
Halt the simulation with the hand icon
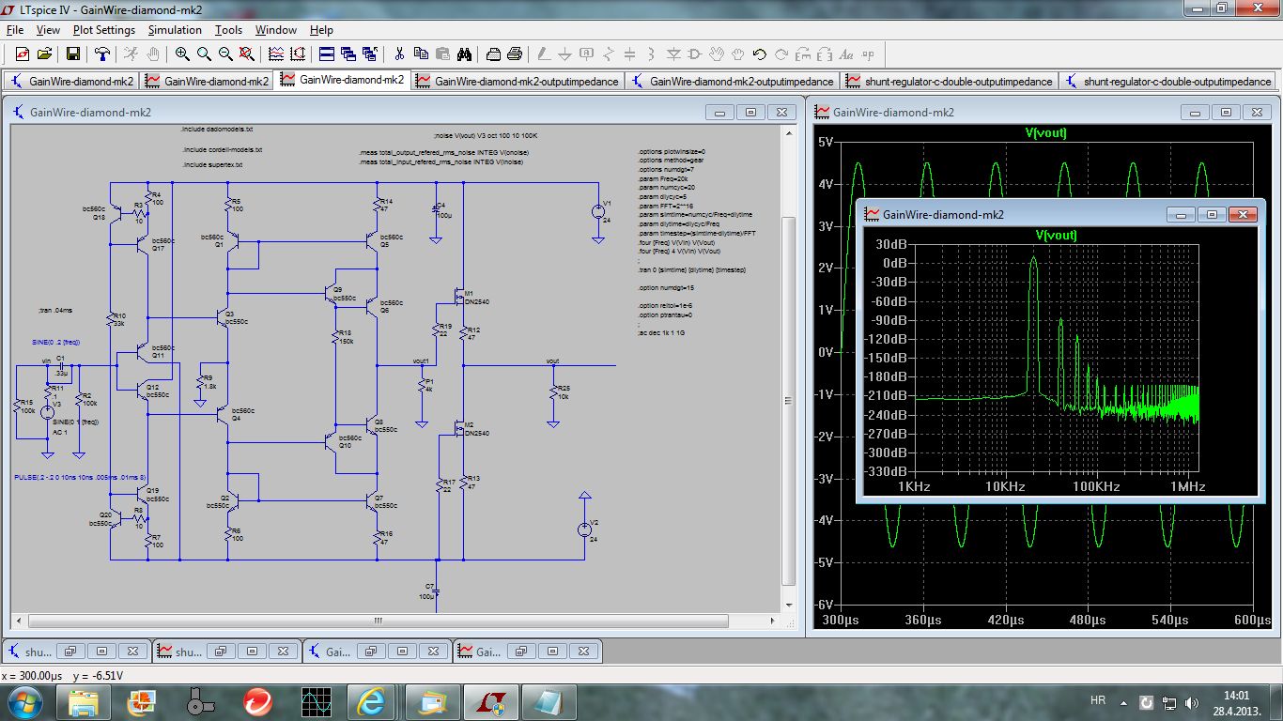153,54
